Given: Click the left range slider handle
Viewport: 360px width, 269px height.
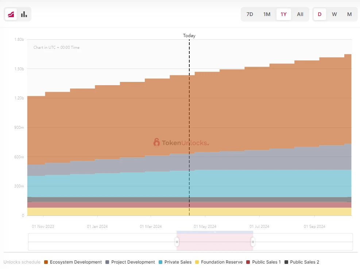Looking at the screenshot, I should point(177,242).
